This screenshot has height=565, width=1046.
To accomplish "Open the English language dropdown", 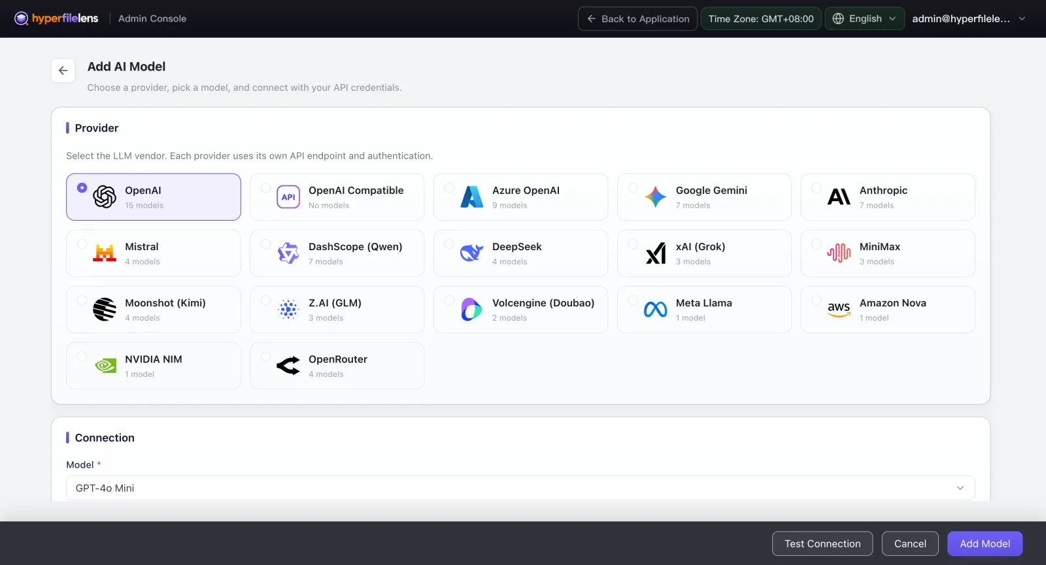I will pos(864,19).
